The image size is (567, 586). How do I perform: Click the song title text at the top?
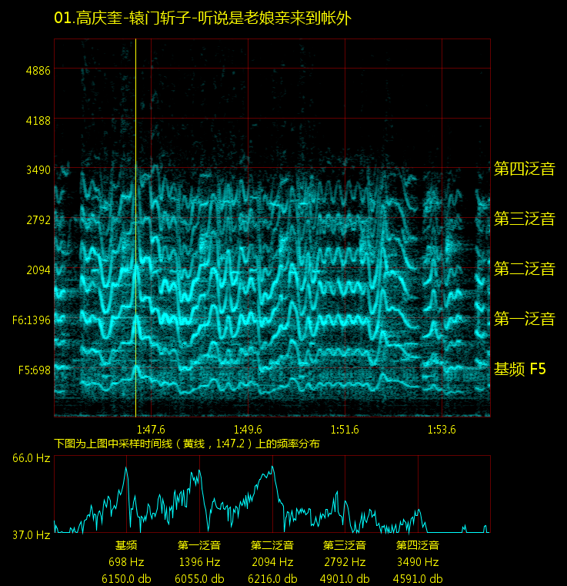pos(202,18)
